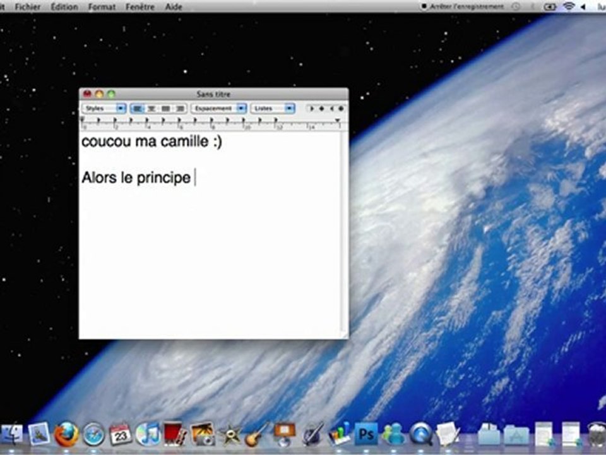Center text with alignment button
The image size is (606, 455).
click(151, 109)
